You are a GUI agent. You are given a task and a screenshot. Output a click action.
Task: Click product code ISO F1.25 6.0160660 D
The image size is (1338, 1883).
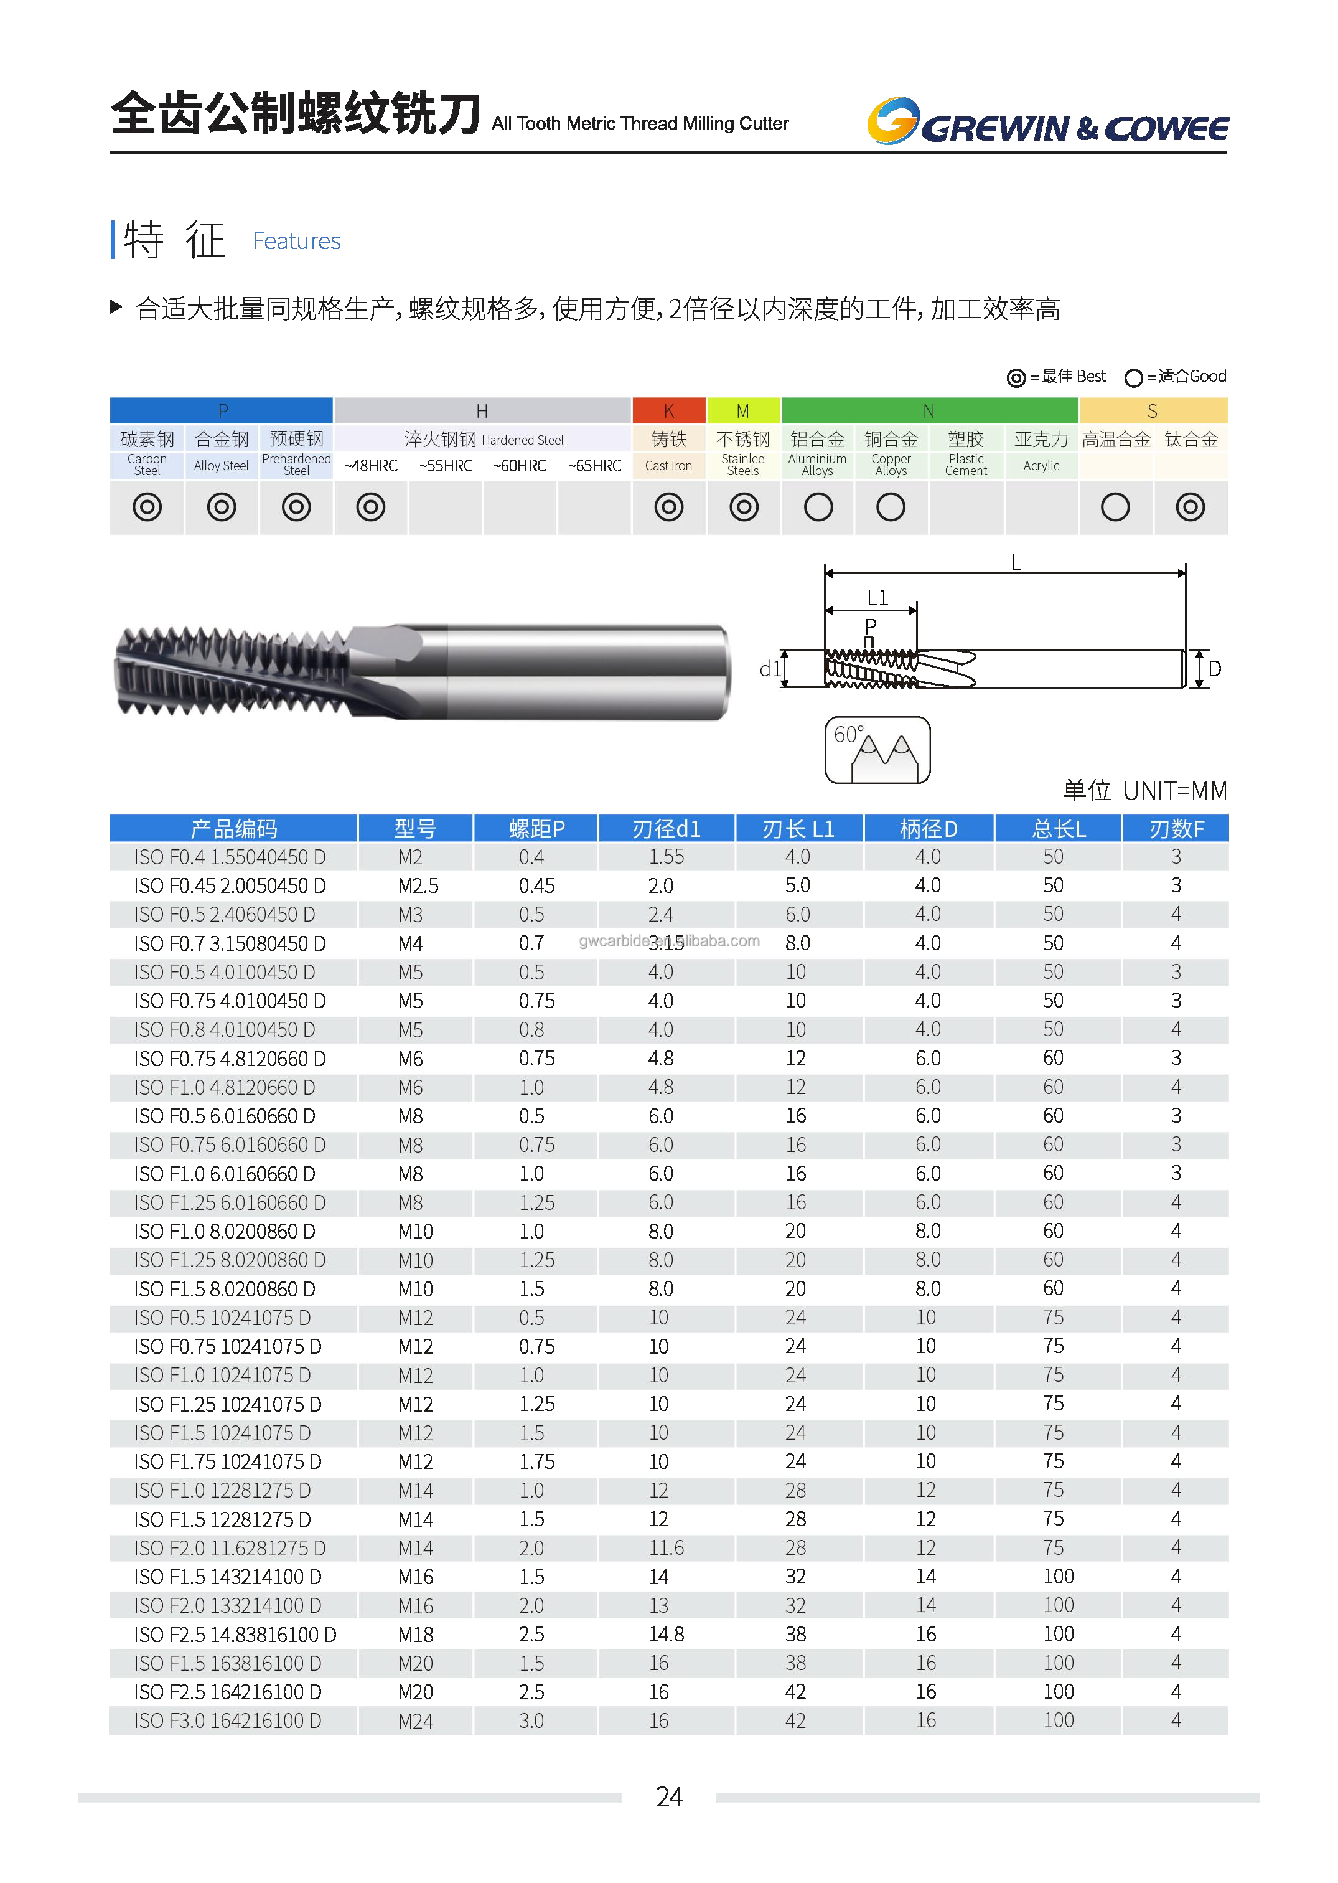[x=230, y=1203]
